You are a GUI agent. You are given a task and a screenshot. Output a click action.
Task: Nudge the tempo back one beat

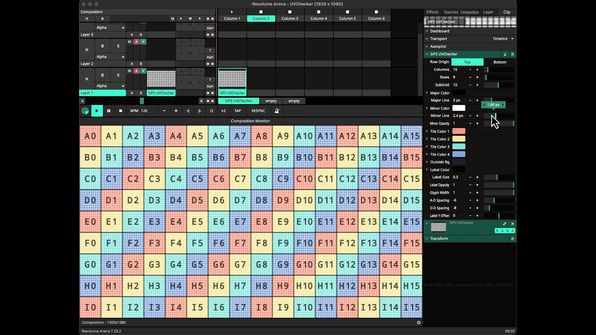pyautogui.click(x=188, y=111)
